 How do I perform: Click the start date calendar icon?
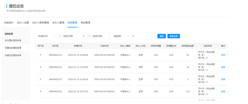coord(60,36)
